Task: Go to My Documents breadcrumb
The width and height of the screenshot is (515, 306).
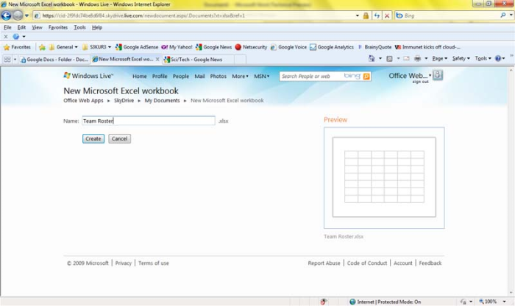Action: 163,101
